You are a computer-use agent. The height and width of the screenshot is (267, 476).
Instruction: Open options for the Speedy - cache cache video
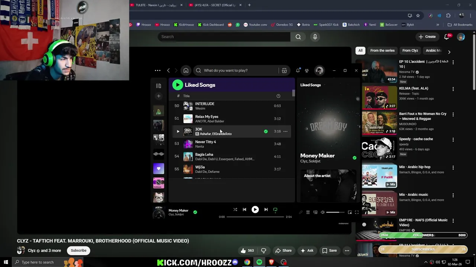453,140
